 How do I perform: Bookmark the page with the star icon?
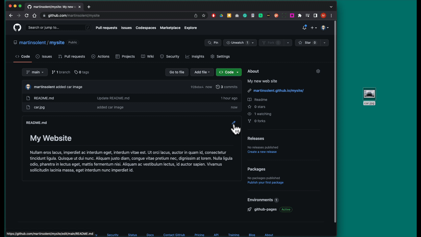pos(204,15)
